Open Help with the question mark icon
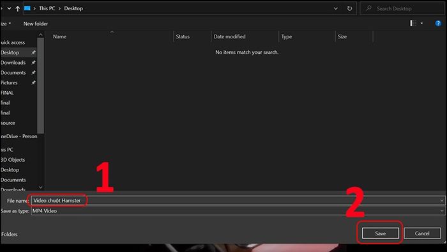Viewport: 447px width, 252px height. [438, 24]
